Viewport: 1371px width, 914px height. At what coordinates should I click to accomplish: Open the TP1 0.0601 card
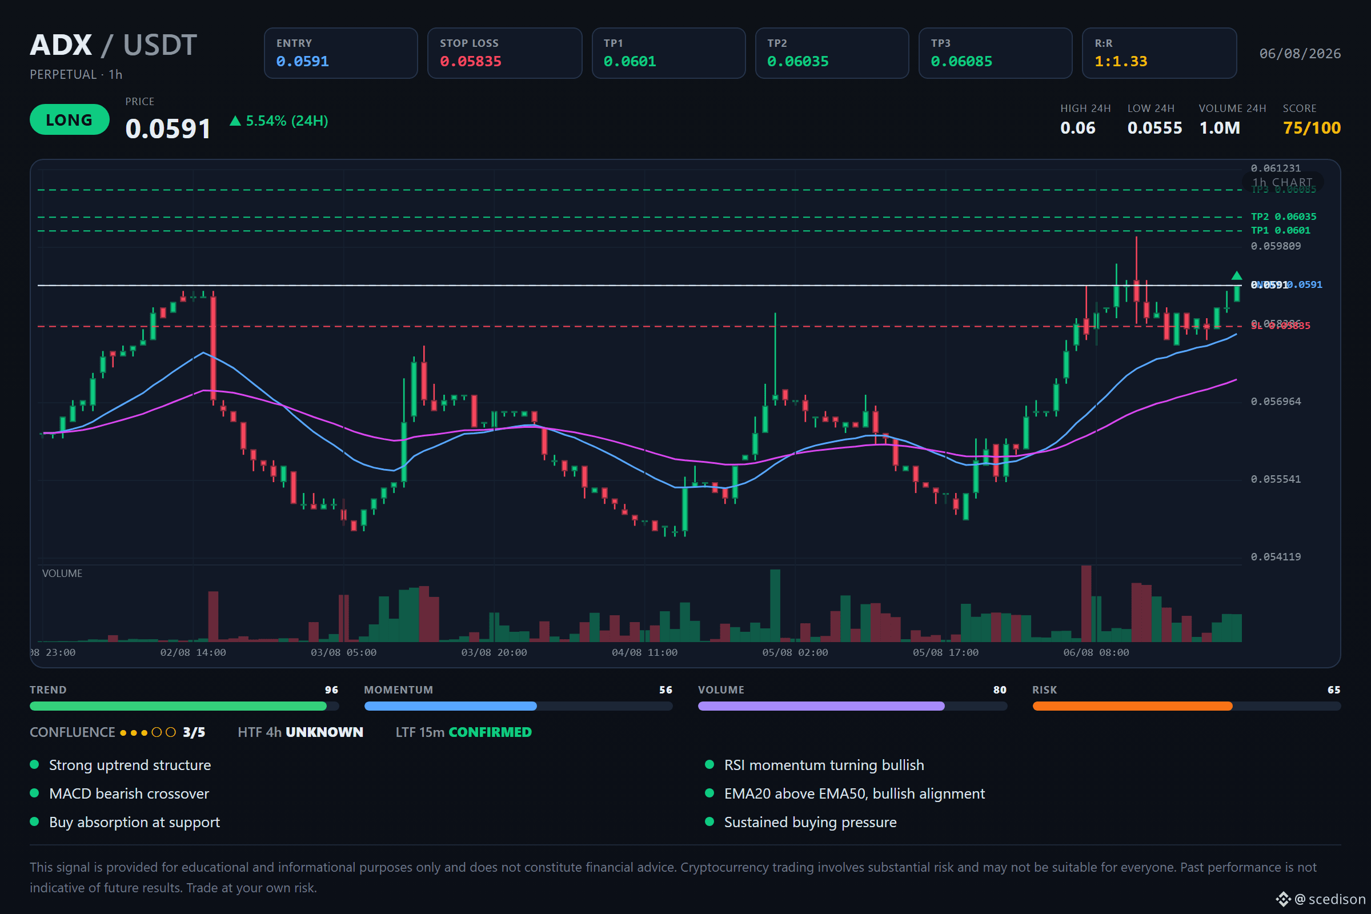668,53
